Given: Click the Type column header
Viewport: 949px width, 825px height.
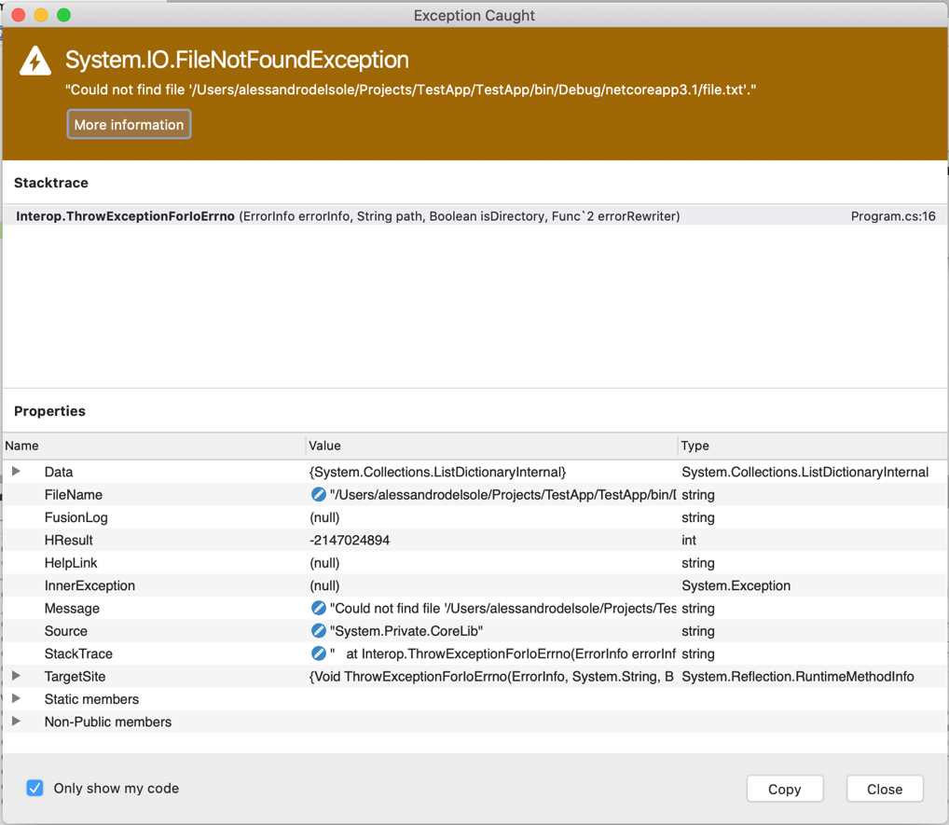Looking at the screenshot, I should pyautogui.click(x=695, y=446).
